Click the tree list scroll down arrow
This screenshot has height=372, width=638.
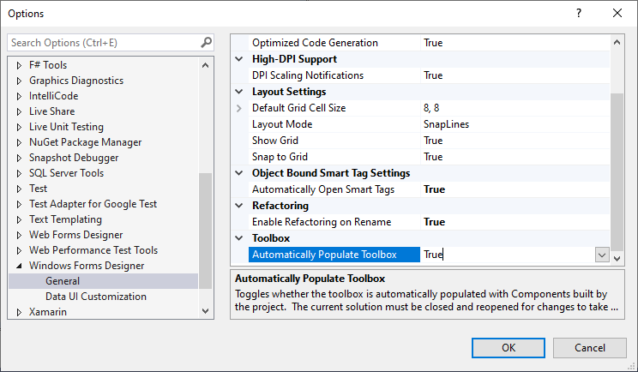pos(206,311)
